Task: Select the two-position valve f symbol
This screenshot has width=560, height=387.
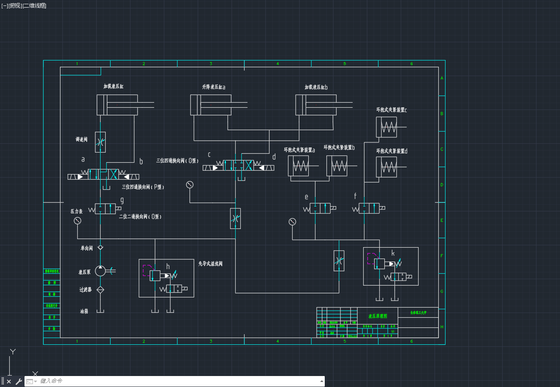Action: [x=369, y=208]
